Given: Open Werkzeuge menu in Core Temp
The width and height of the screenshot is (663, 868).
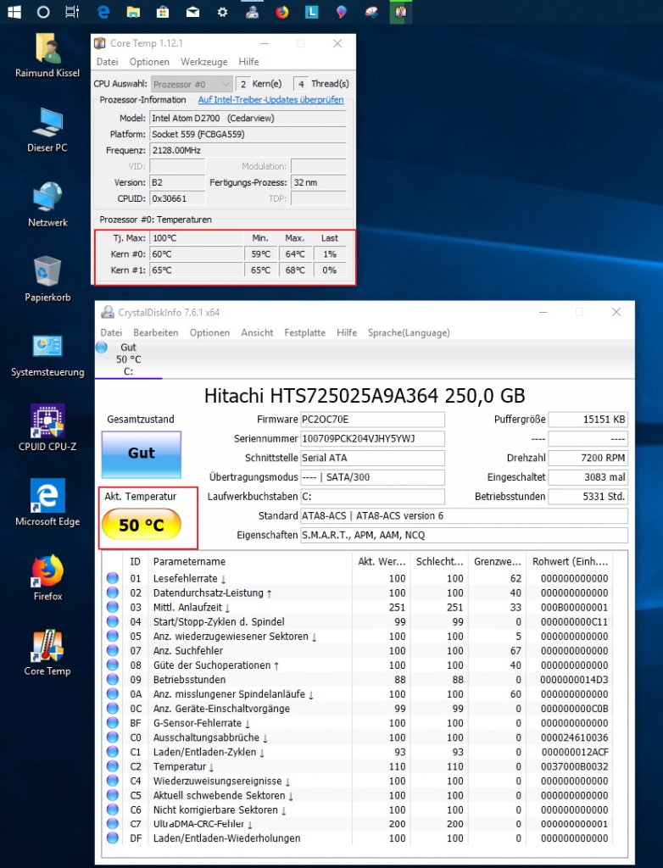Looking at the screenshot, I should 203,61.
